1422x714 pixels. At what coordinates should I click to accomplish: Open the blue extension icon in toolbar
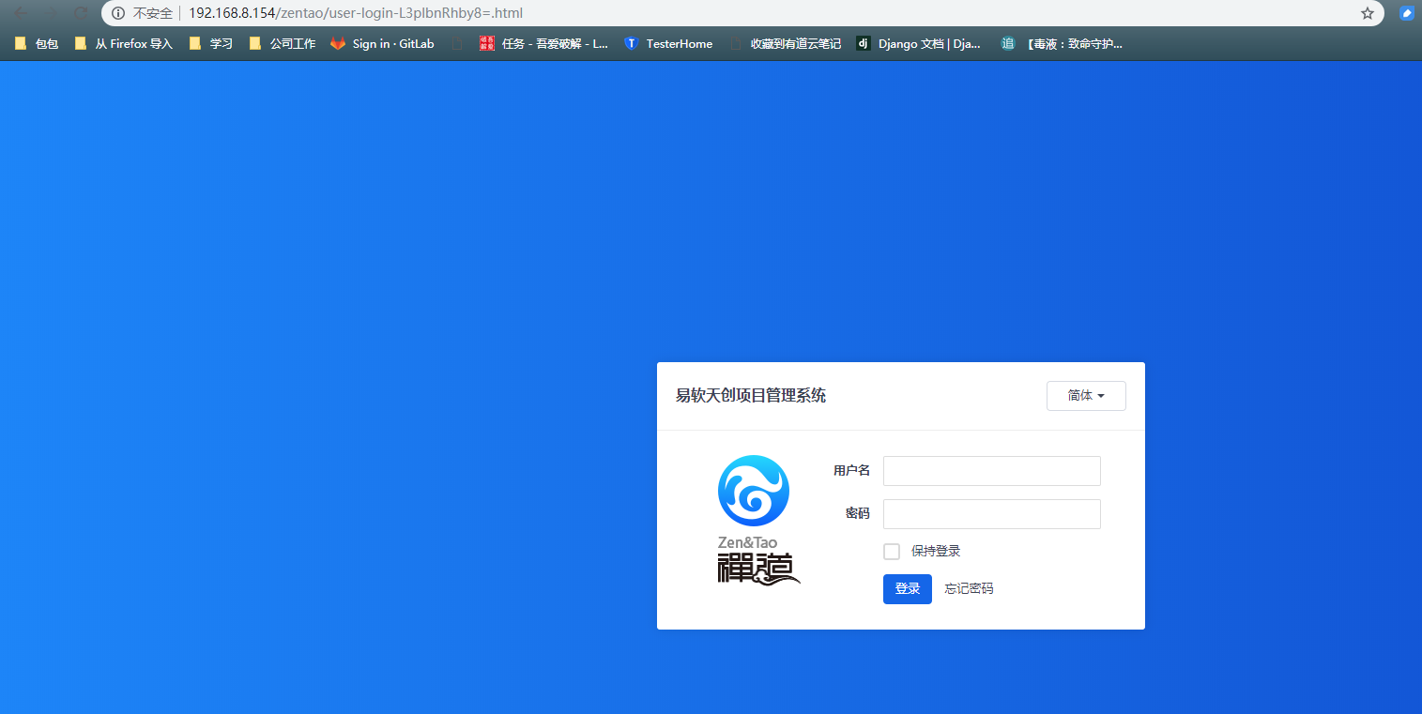1406,13
